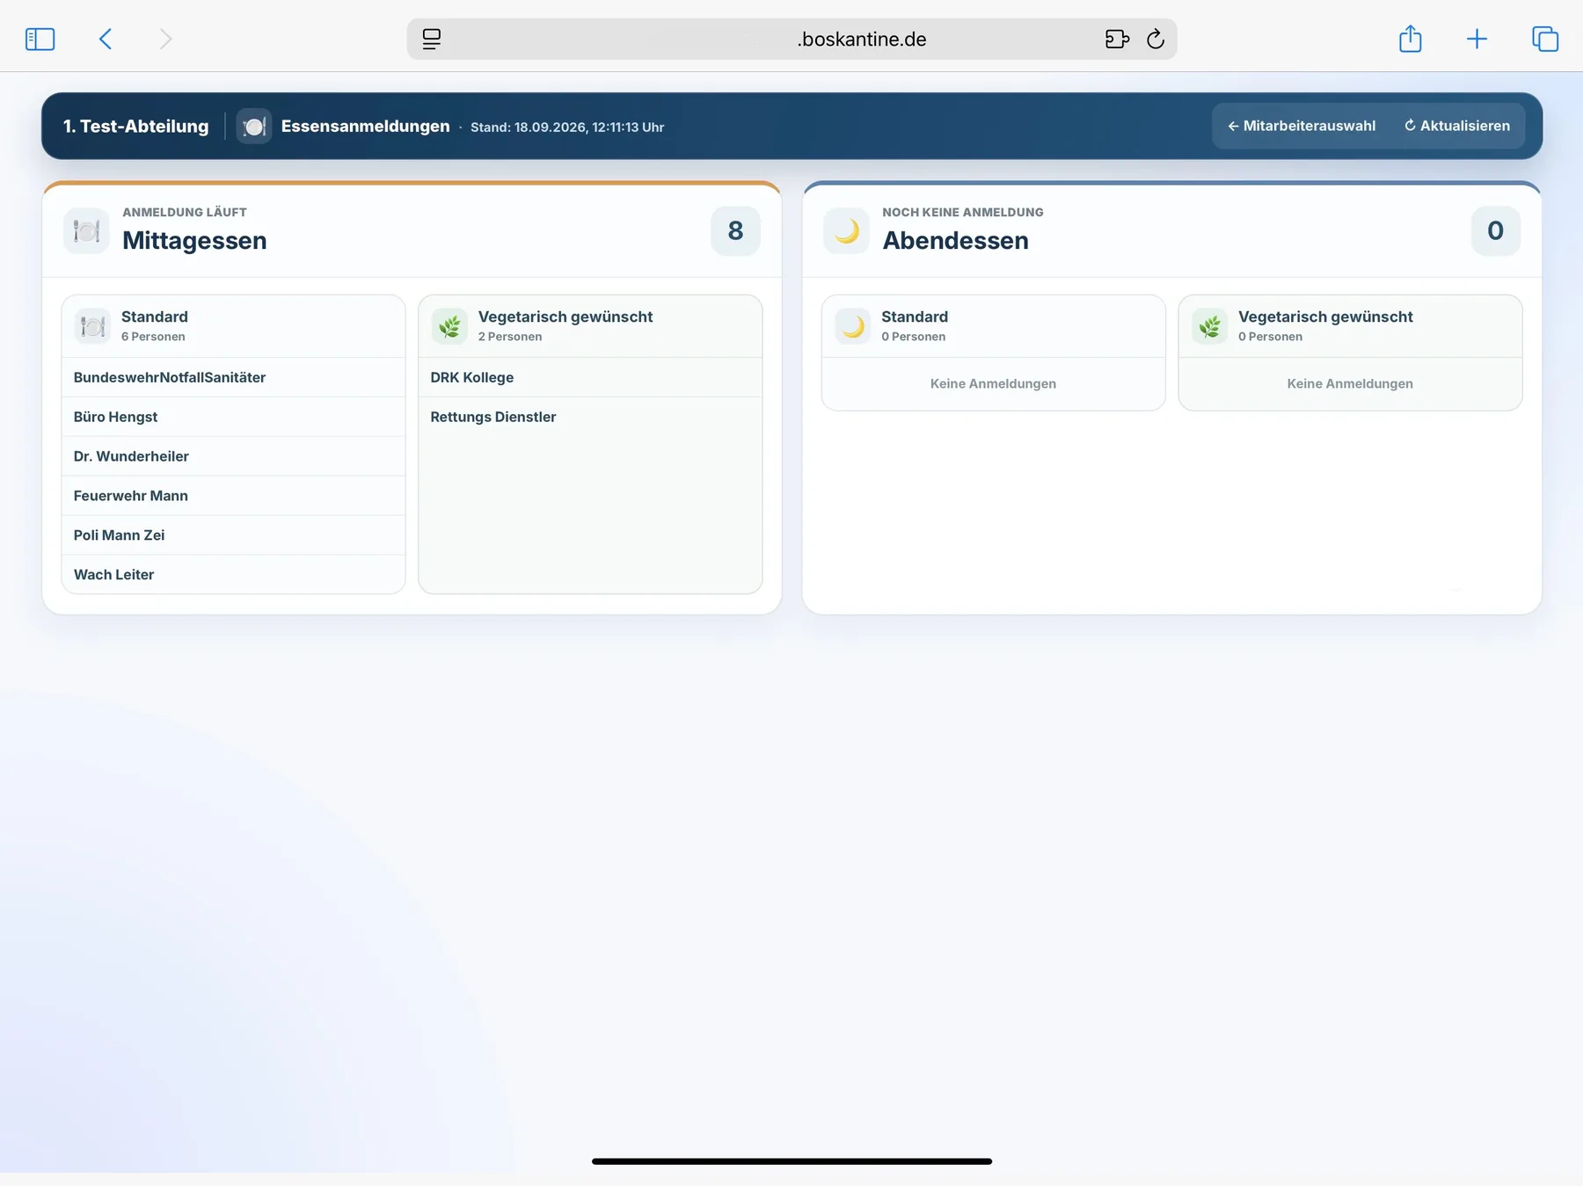Viewport: 1583px width, 1186px height.
Task: Click the Stand timestamp text
Action: (x=567, y=127)
